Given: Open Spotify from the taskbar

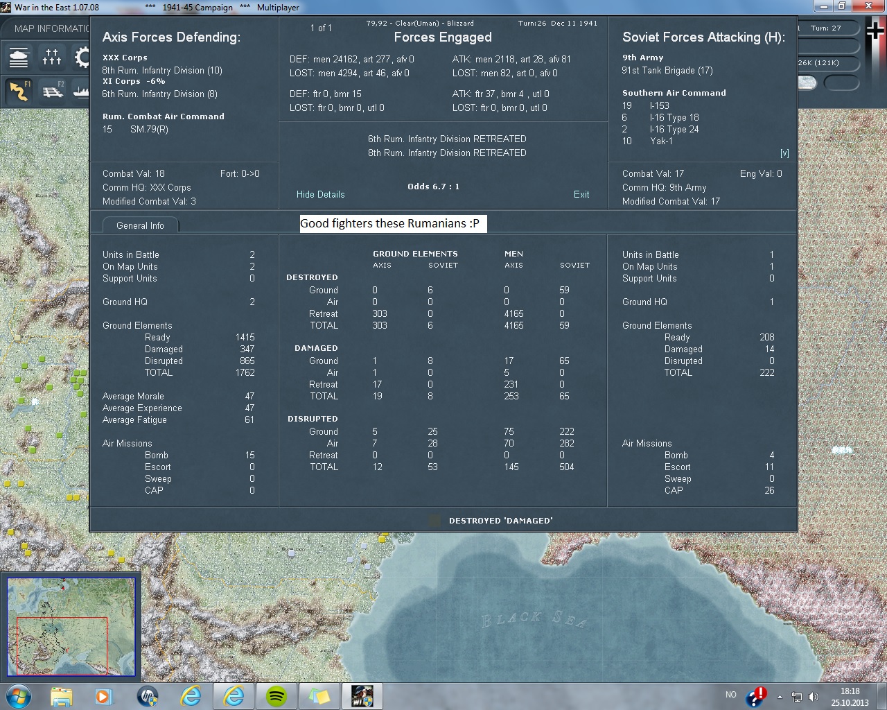Looking at the screenshot, I should [276, 695].
